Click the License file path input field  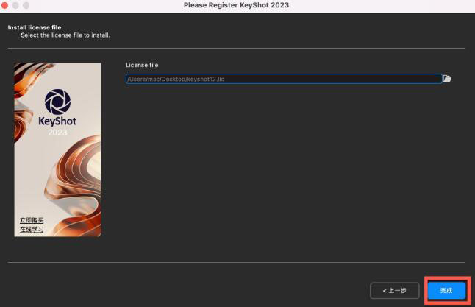coord(284,79)
